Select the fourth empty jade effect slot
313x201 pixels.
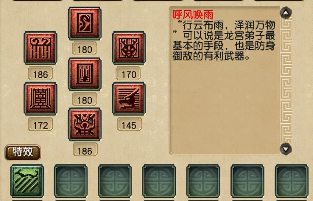159,181
